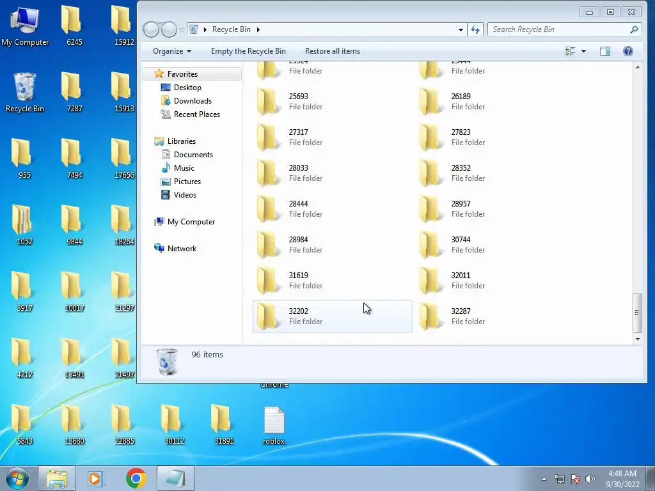Select desktop folder 5843
This screenshot has height=491, width=655.
click(x=24, y=425)
